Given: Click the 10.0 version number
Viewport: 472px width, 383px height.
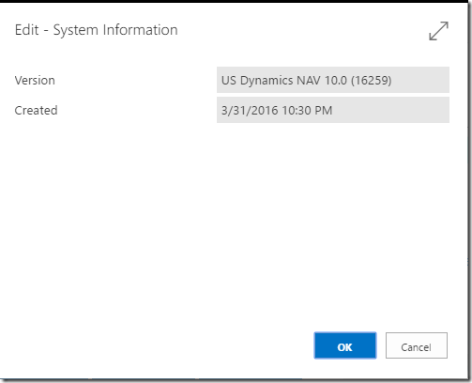Looking at the screenshot, I should tap(336, 81).
